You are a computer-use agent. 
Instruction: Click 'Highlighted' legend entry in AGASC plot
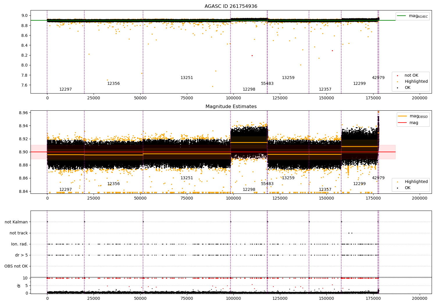[416, 82]
